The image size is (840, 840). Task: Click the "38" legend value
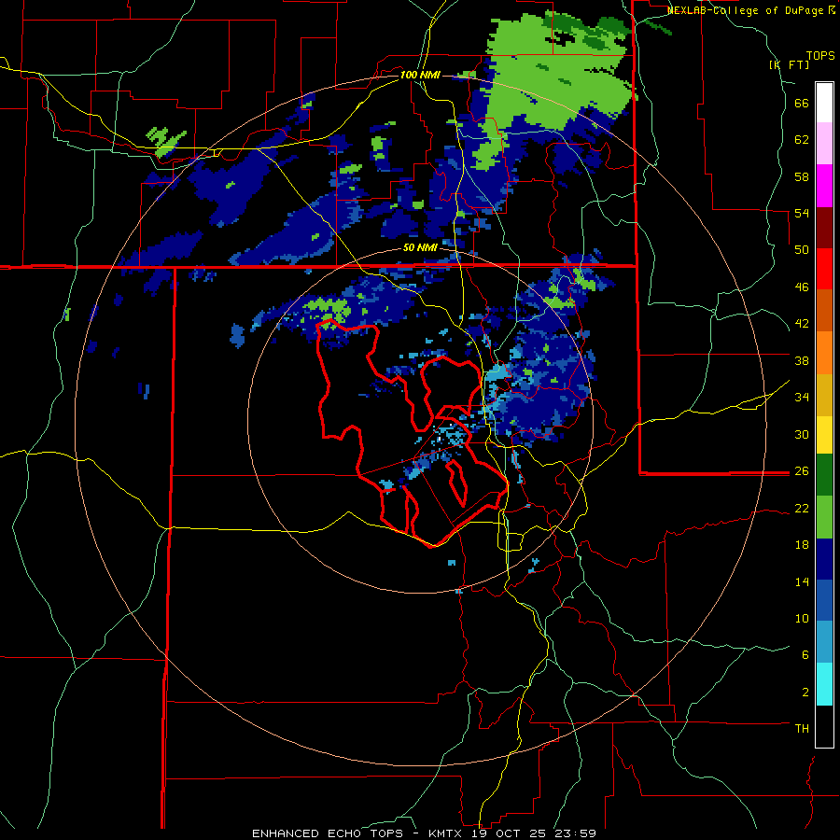tap(802, 360)
